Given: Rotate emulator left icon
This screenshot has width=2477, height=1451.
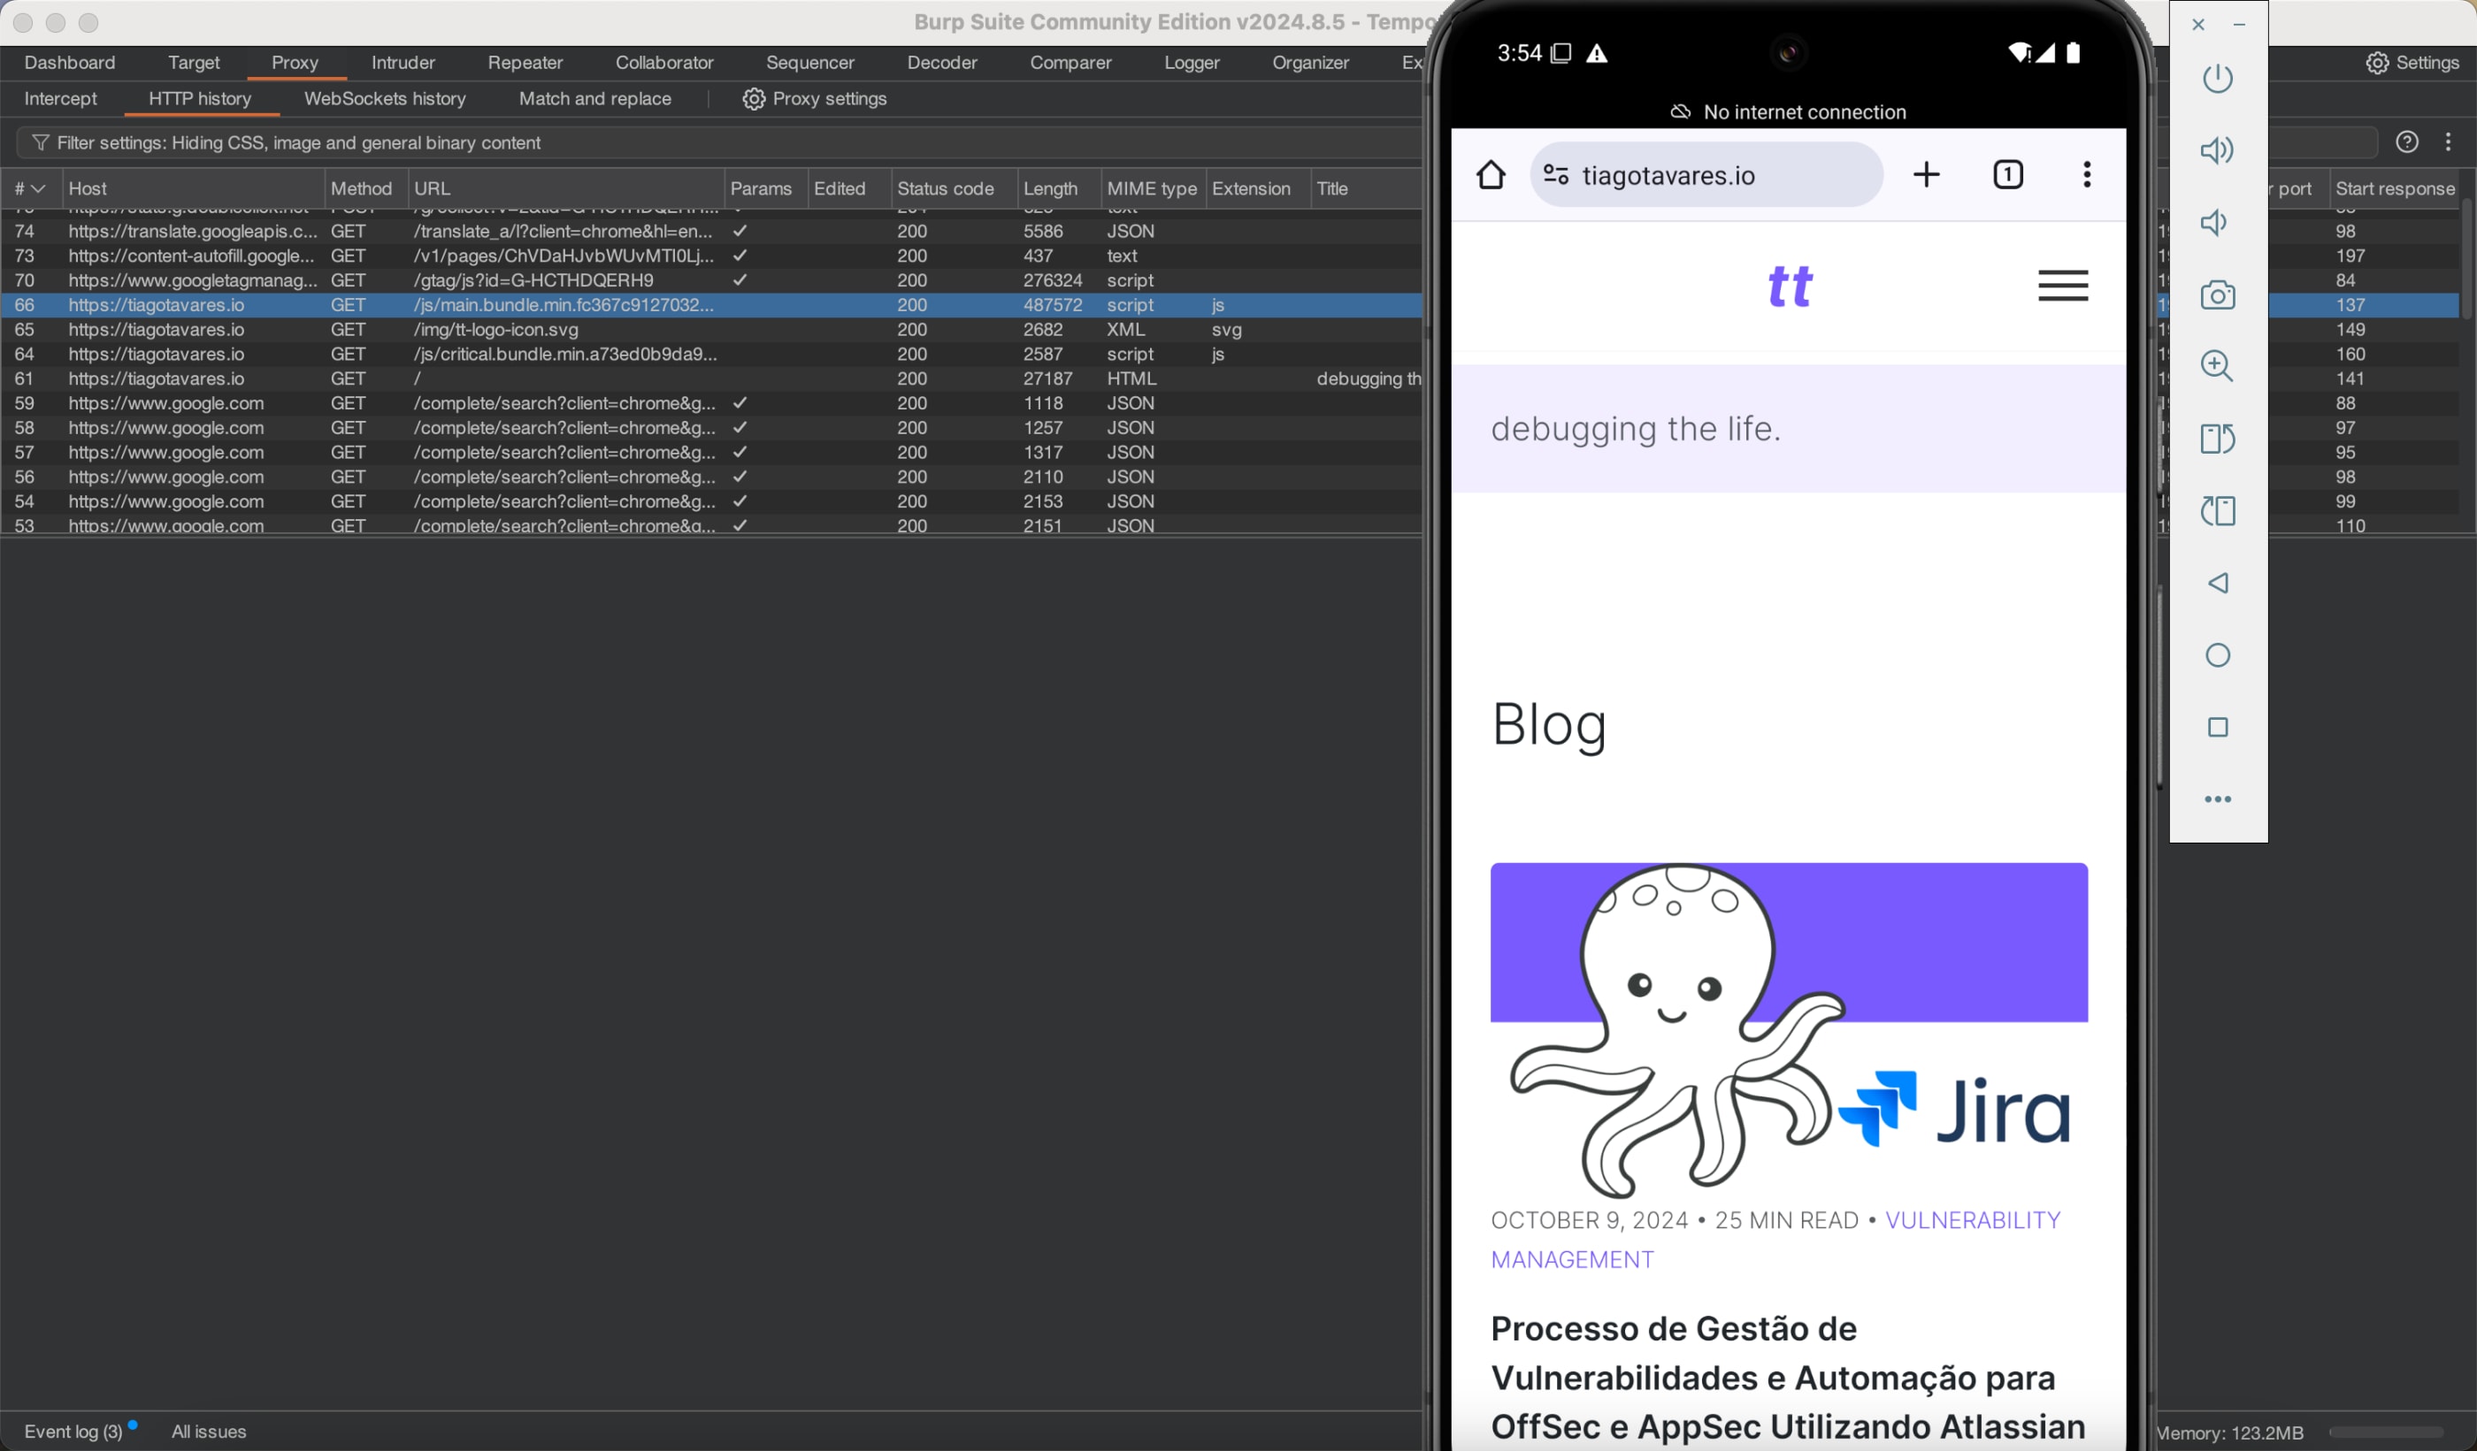Looking at the screenshot, I should (x=2217, y=439).
